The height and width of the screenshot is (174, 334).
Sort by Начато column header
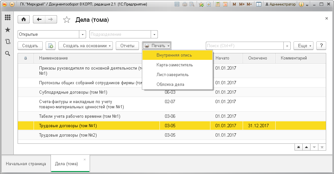(x=226, y=58)
